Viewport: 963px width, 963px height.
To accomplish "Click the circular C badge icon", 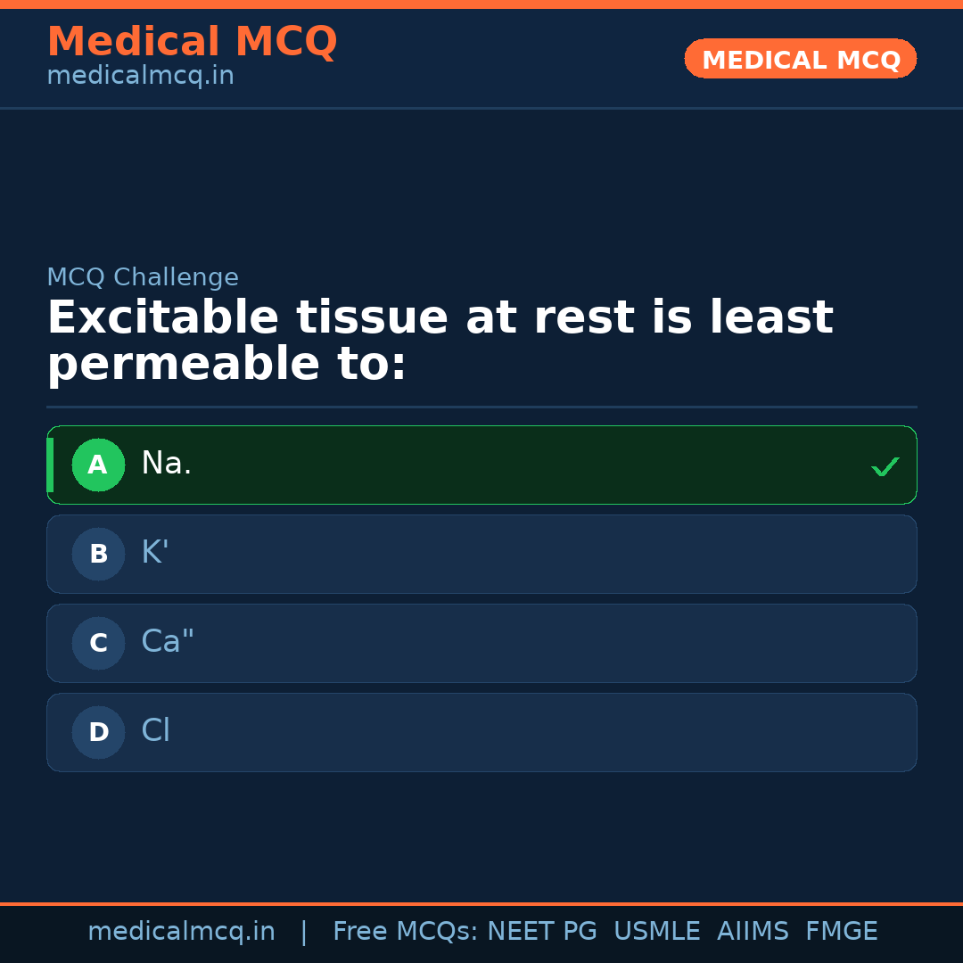I will [98, 643].
